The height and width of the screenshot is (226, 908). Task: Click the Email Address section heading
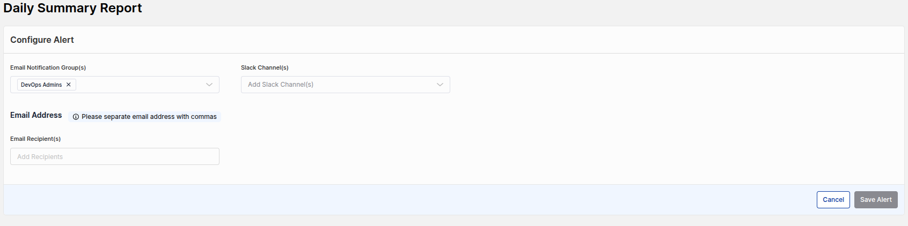pos(36,115)
